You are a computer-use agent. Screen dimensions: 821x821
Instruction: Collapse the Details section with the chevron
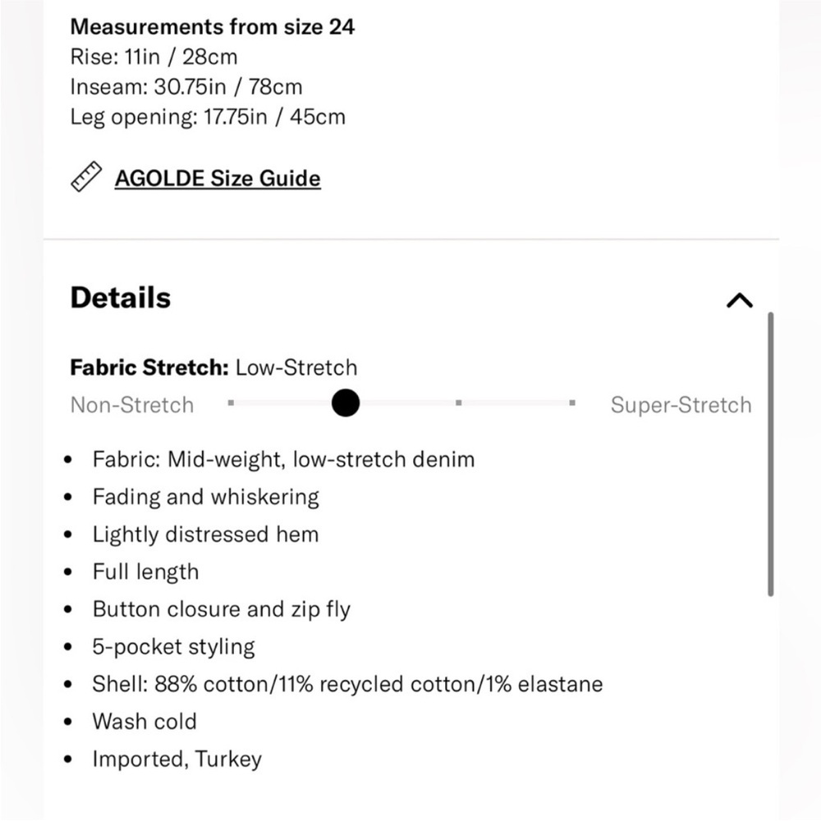739,300
